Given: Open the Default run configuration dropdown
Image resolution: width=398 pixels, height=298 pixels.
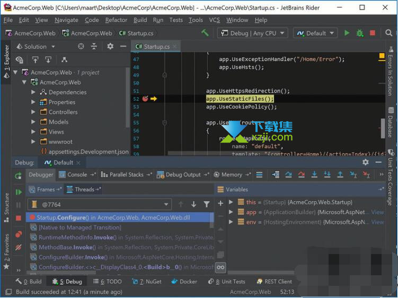Looking at the screenshot, I should (315, 33).
